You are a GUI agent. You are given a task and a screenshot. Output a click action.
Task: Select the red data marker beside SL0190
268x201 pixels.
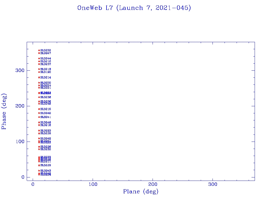tap(39, 72)
